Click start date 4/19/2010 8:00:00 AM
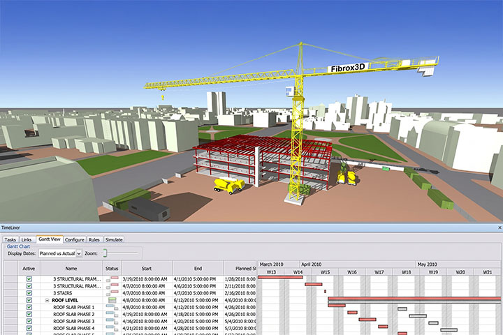The height and width of the screenshot is (335, 503). point(145,314)
